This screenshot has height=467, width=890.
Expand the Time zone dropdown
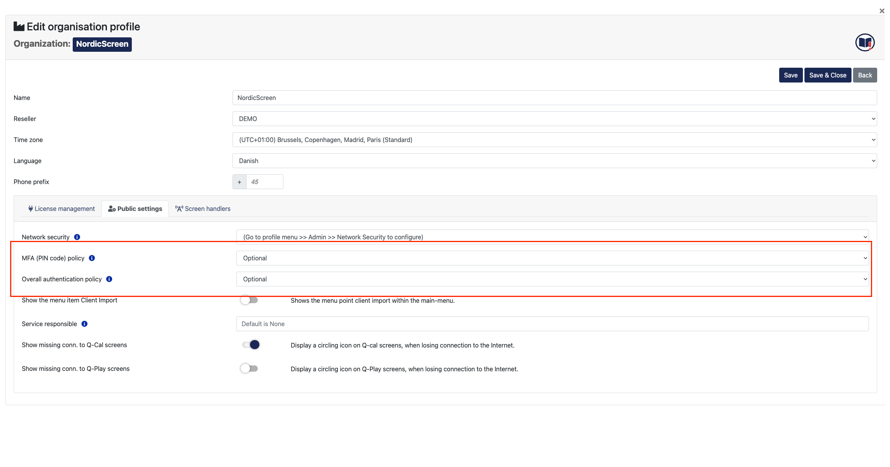click(x=554, y=140)
